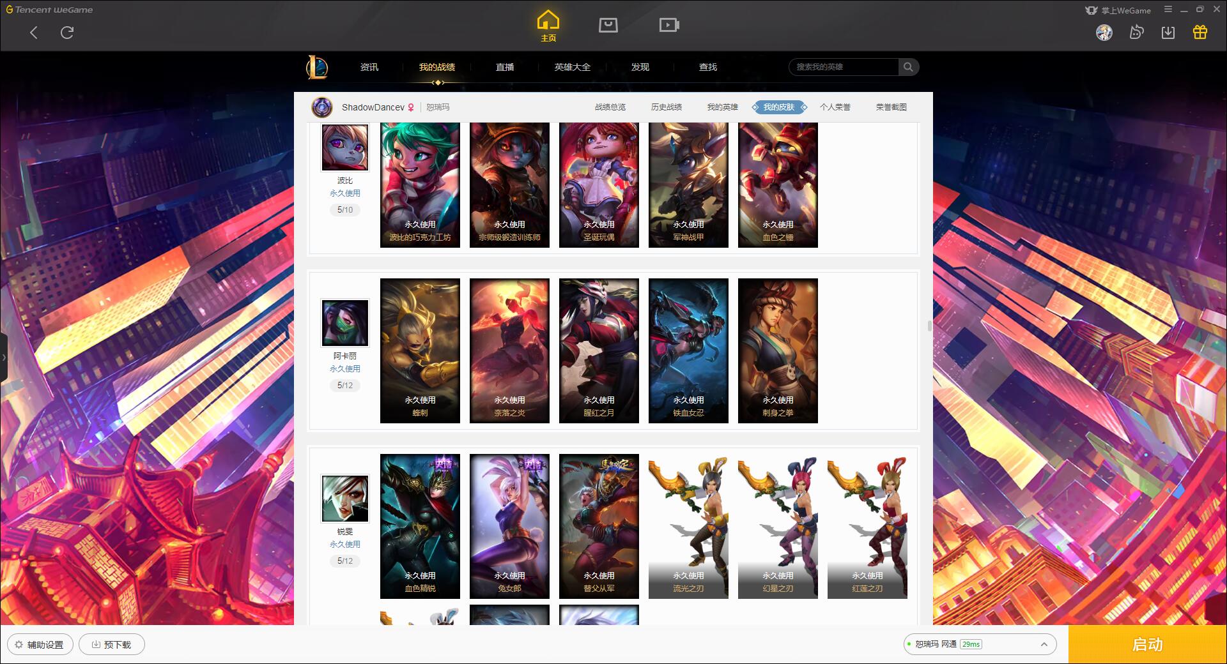The height and width of the screenshot is (664, 1227).
Task: Click the 掌上WeGame link
Action: pyautogui.click(x=1118, y=10)
